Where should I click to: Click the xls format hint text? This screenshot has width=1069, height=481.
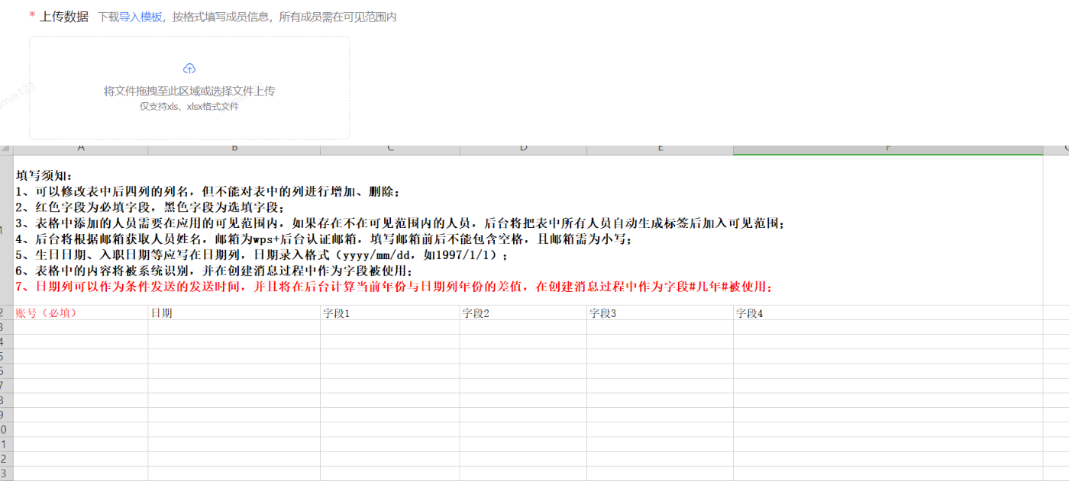(x=189, y=105)
